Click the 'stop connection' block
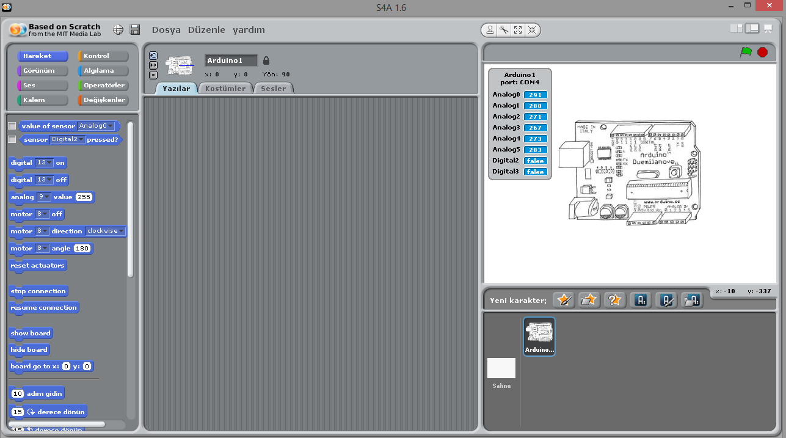The height and width of the screenshot is (438, 786). (38, 291)
